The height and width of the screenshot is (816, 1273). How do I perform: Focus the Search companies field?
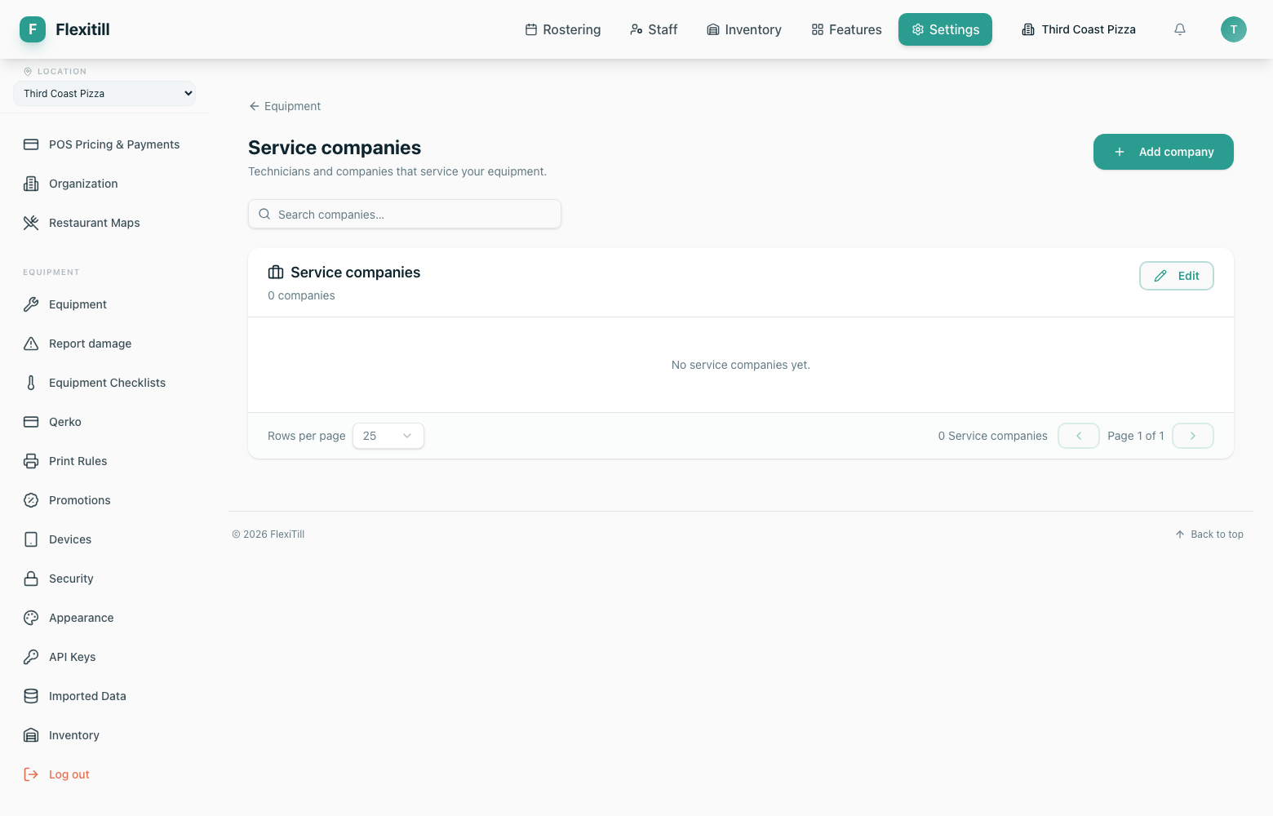pyautogui.click(x=405, y=214)
